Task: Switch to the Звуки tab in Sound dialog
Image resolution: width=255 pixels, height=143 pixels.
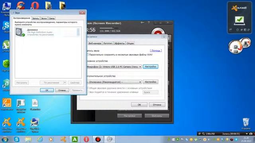Action: point(44,19)
